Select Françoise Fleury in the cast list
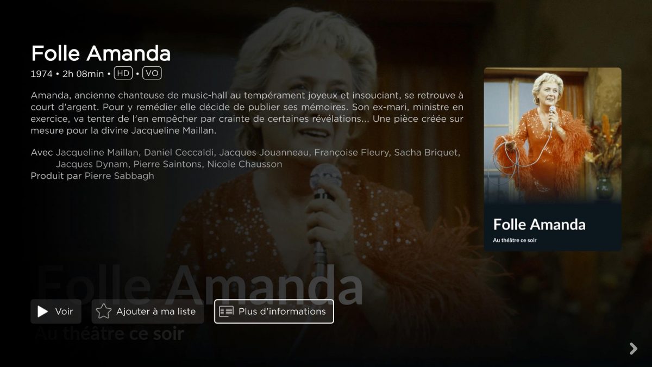 pyautogui.click(x=352, y=152)
